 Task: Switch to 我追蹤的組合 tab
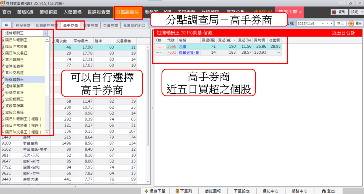click(x=134, y=26)
